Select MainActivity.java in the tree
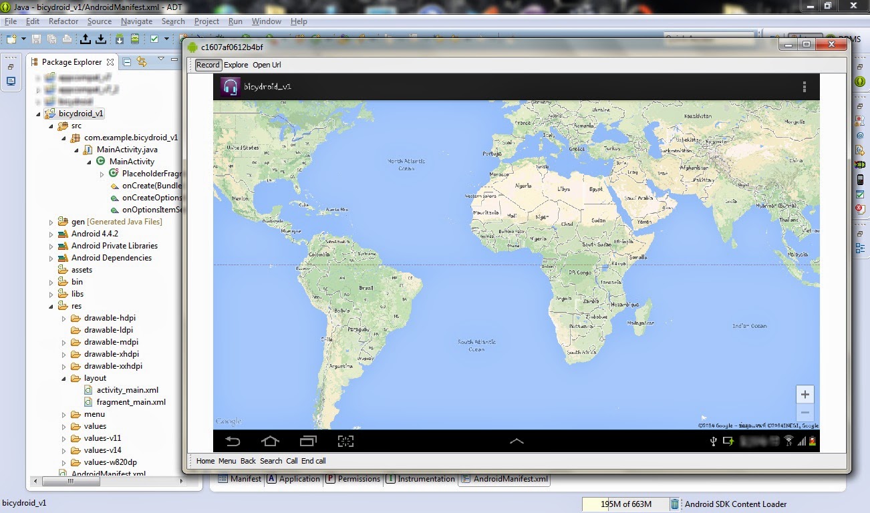 (x=127, y=150)
